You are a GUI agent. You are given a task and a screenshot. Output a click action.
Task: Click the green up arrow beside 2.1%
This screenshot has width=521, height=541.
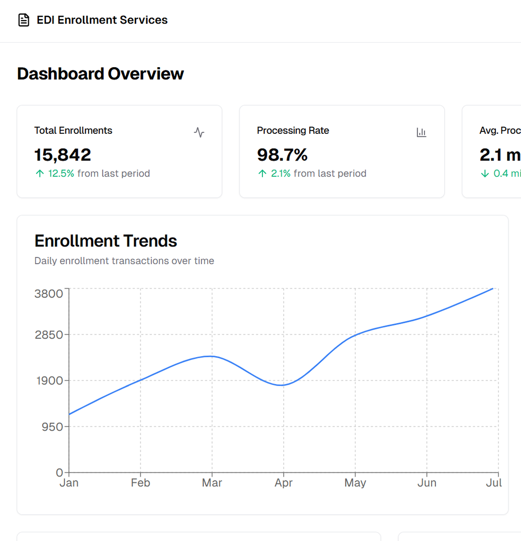coord(262,174)
